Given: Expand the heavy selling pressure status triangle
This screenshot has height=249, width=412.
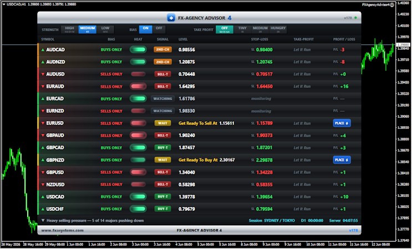Looking at the screenshot, I should click(43, 220).
